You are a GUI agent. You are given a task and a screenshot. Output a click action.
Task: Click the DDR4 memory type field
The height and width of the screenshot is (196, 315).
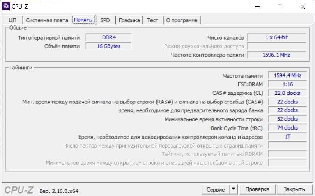(109, 37)
